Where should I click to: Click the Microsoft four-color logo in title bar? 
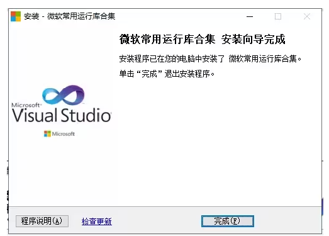(16, 16)
